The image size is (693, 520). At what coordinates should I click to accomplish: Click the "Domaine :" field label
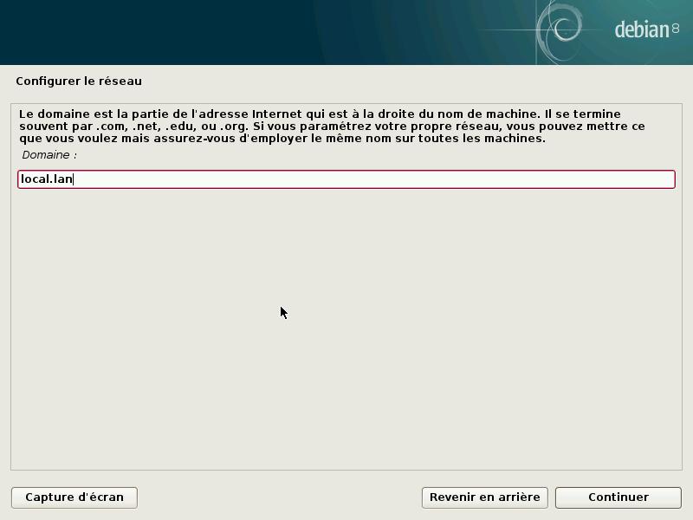(x=49, y=155)
